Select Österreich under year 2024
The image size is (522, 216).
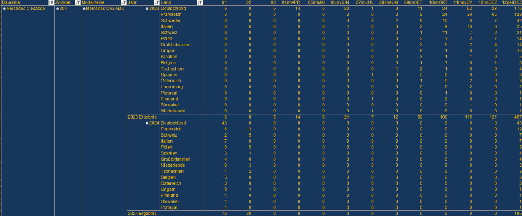(171, 183)
